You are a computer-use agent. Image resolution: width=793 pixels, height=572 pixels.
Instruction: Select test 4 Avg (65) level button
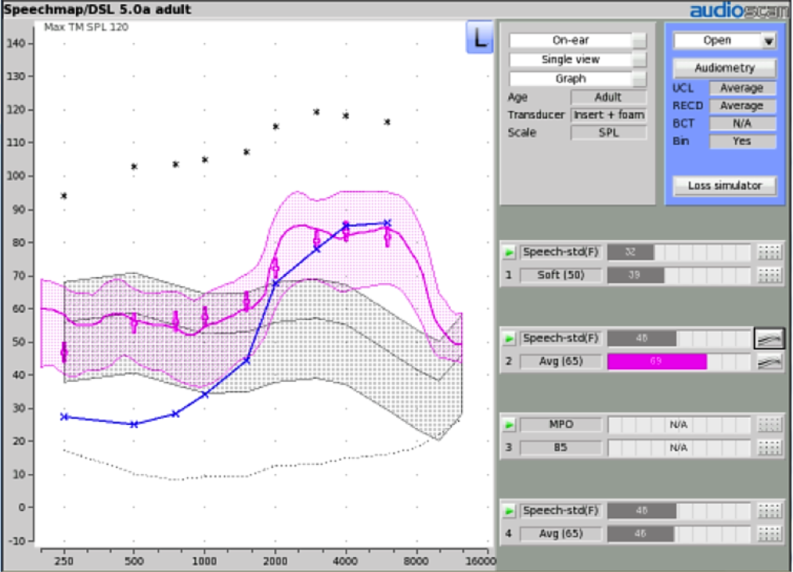pyautogui.click(x=561, y=534)
